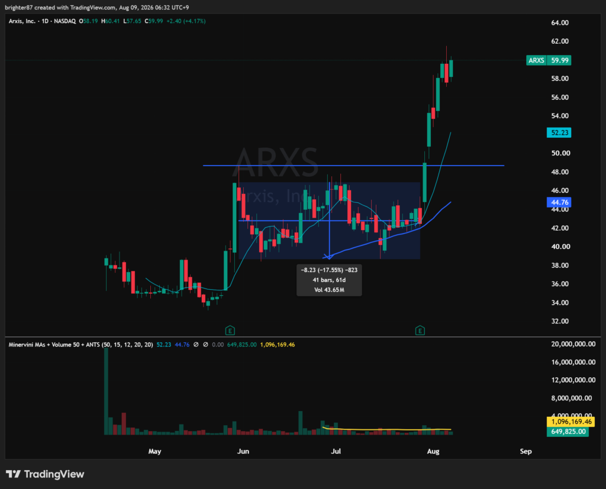Viewport: 606px width, 489px height.
Task: Select the ARXS 59.99 price label
Action: pyautogui.click(x=549, y=60)
